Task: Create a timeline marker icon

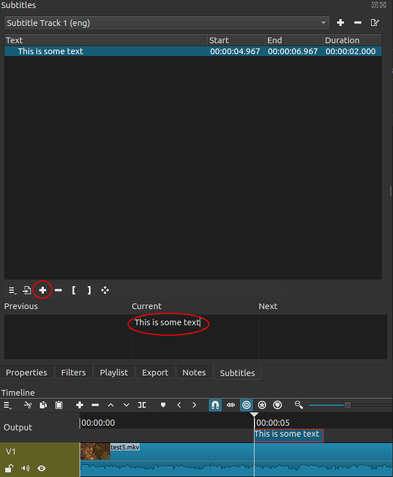Action: pyautogui.click(x=163, y=405)
